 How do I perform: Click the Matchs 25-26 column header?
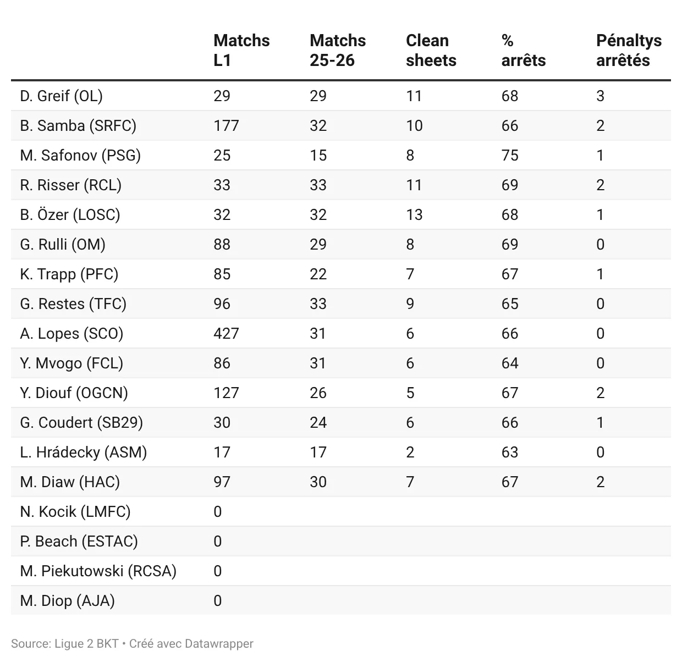[338, 50]
